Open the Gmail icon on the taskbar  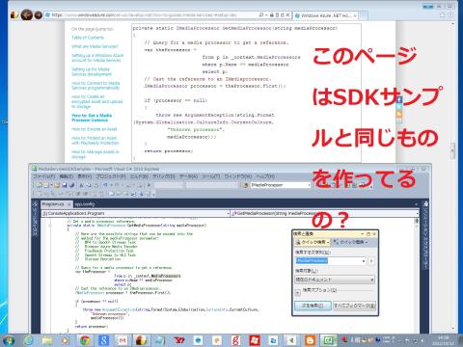tap(123, 340)
